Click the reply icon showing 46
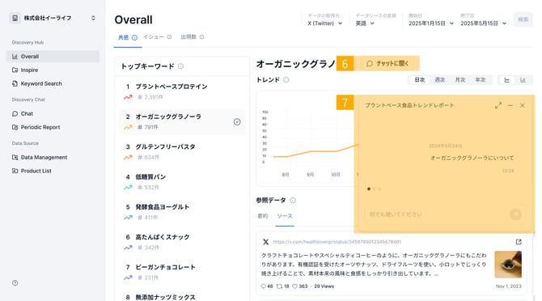Screen dimensions: 542x301 point(264,286)
